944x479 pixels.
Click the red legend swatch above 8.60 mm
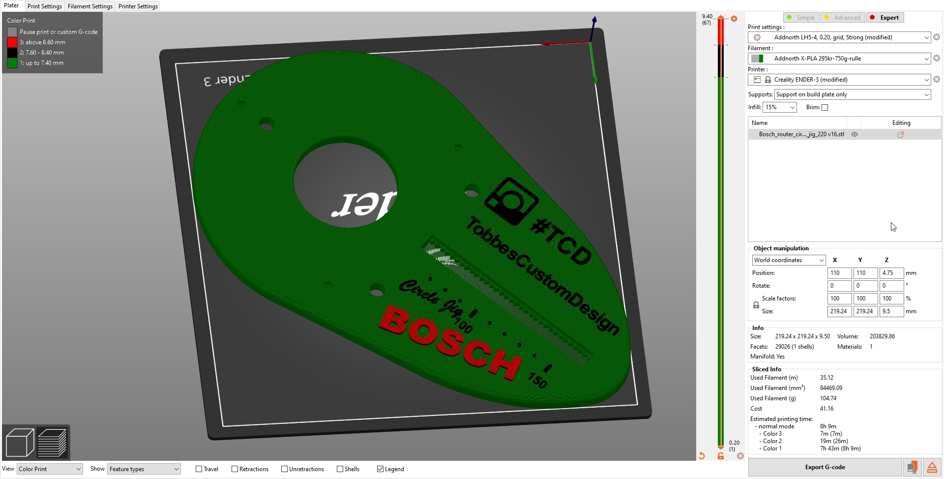click(x=12, y=42)
